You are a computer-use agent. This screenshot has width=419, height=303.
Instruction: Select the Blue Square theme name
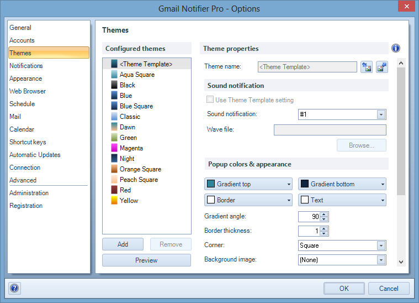pyautogui.click(x=136, y=106)
